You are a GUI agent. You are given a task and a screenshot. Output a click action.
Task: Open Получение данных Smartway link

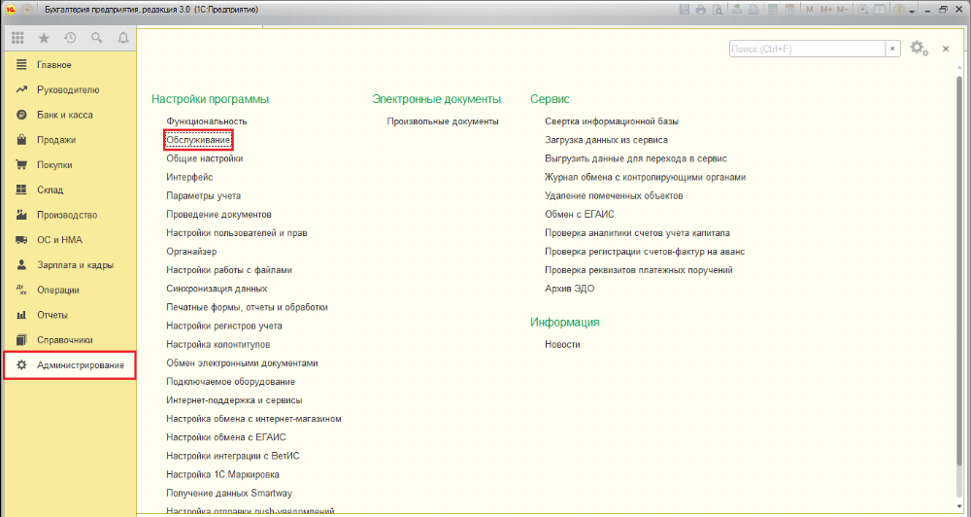[229, 494]
